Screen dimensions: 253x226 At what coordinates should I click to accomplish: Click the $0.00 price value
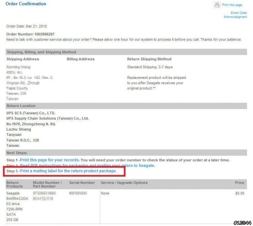click(240, 193)
